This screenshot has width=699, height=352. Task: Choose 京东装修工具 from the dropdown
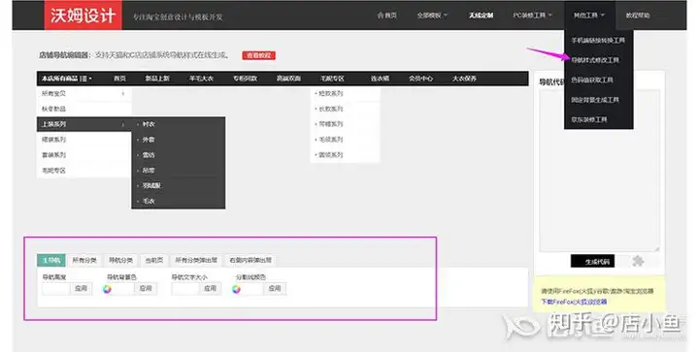589,119
